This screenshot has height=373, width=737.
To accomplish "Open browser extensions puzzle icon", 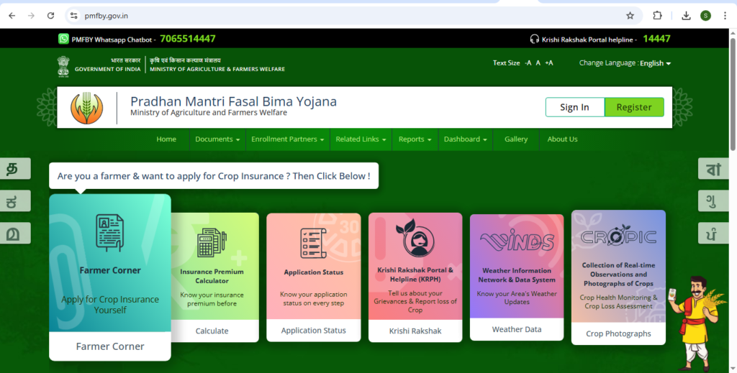I will coord(657,16).
